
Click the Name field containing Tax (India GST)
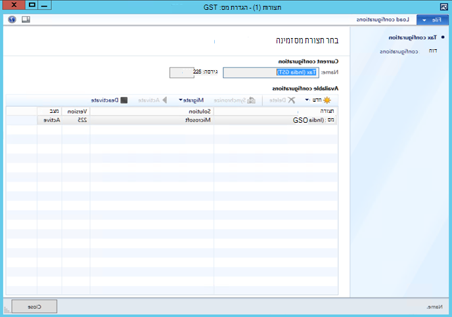(x=271, y=72)
